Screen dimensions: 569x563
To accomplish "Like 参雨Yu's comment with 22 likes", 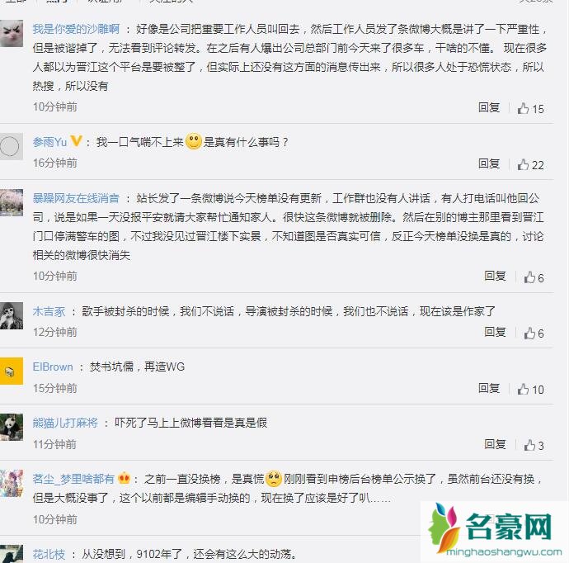I will 530,165.
